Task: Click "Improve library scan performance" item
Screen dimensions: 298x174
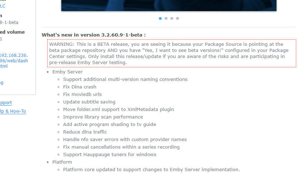Action: pyautogui.click(x=103, y=117)
